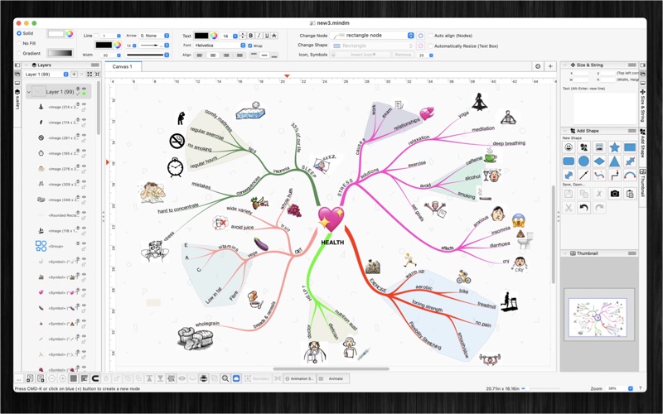The height and width of the screenshot is (414, 663).
Task: Add a new canvas with plus button
Action: 550,66
